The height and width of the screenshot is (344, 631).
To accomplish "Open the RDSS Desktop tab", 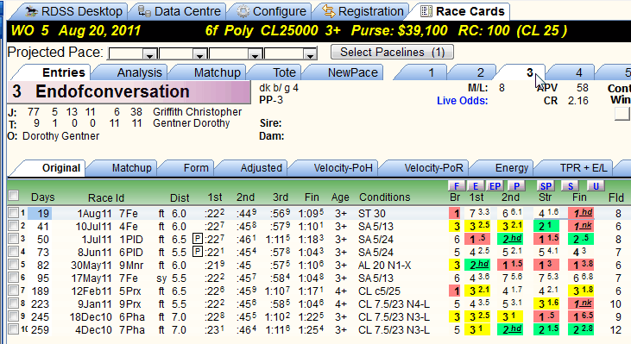I will (x=68, y=11).
